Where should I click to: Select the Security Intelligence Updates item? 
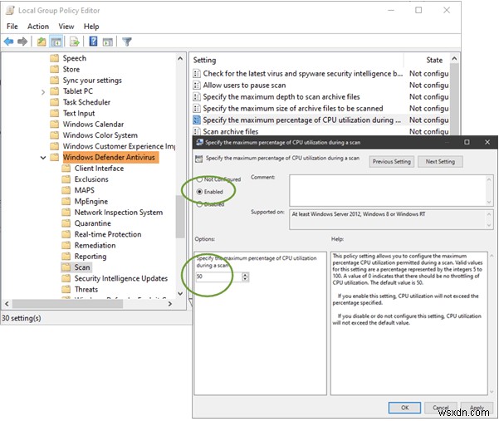tap(121, 278)
